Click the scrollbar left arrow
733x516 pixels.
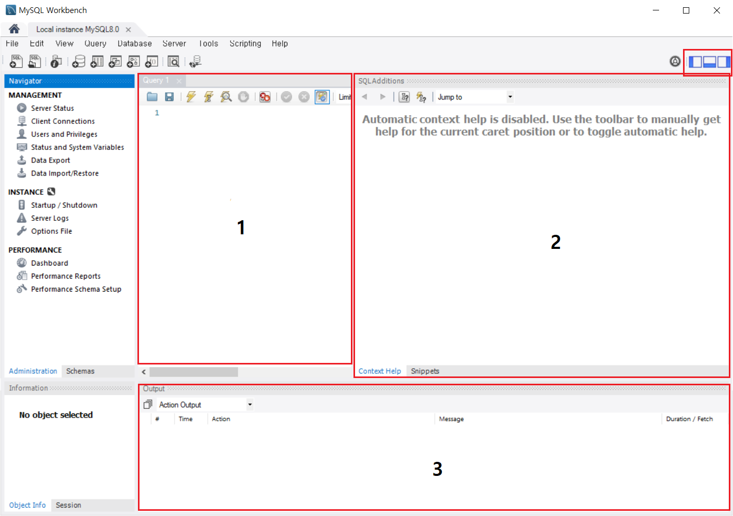point(144,372)
